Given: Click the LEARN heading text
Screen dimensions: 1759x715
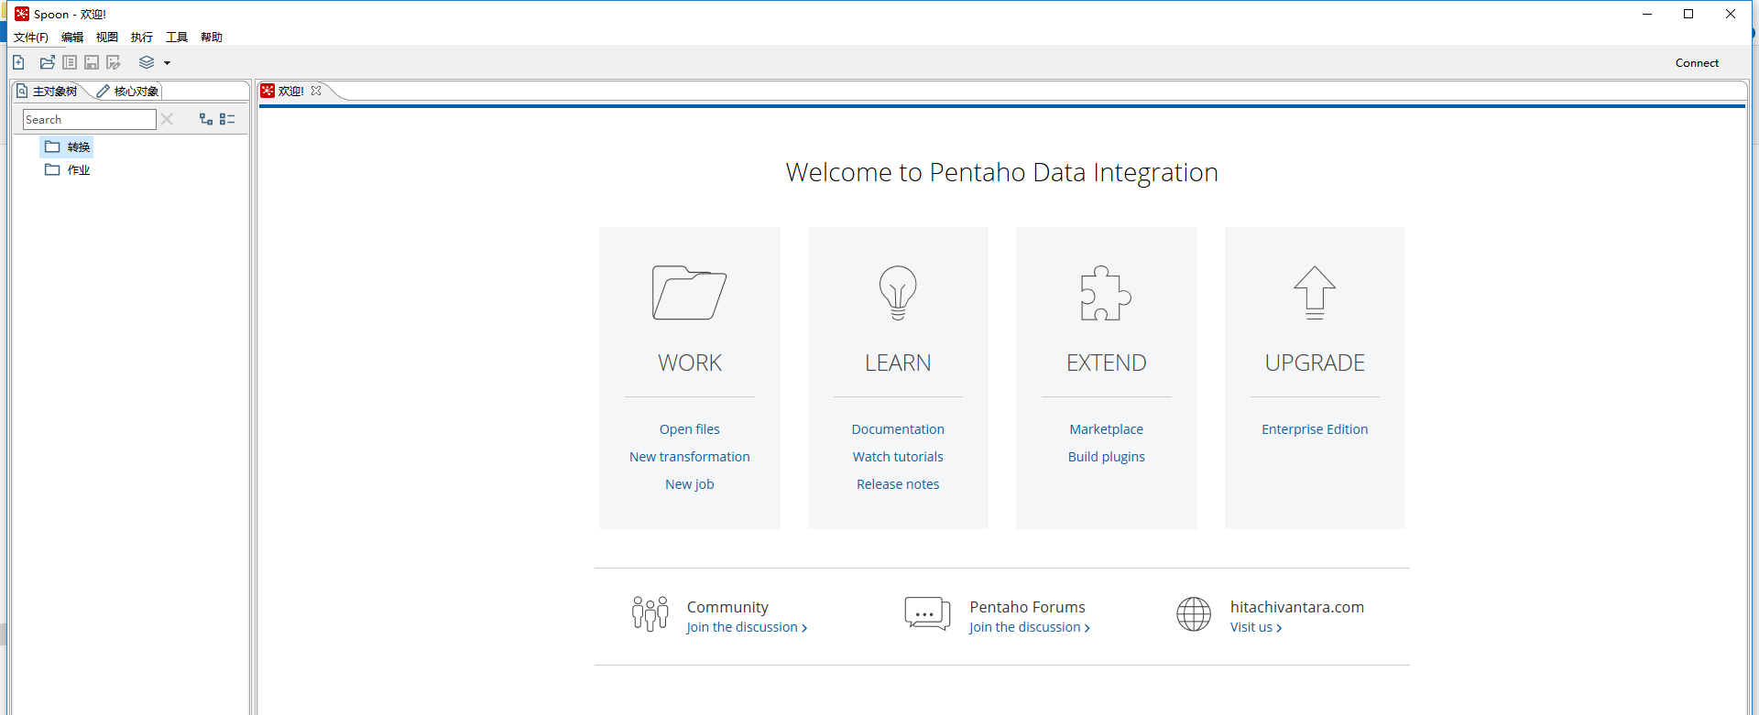Looking at the screenshot, I should (x=898, y=363).
